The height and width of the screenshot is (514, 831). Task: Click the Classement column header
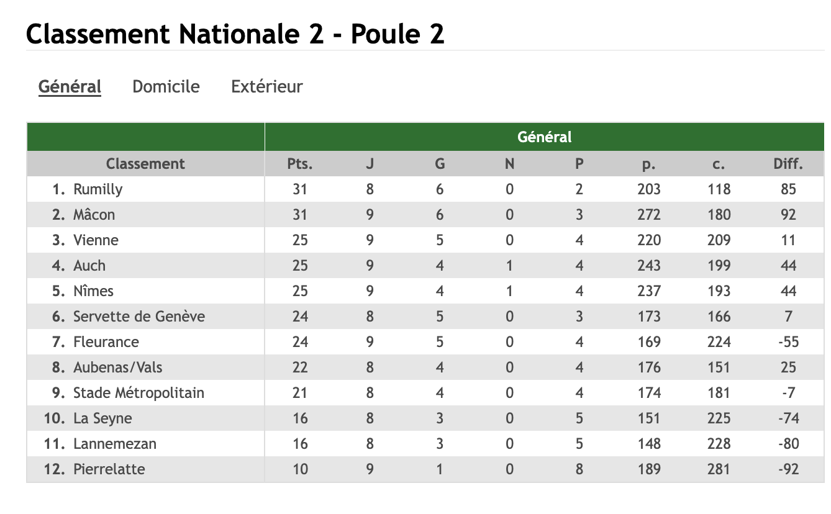(x=145, y=164)
